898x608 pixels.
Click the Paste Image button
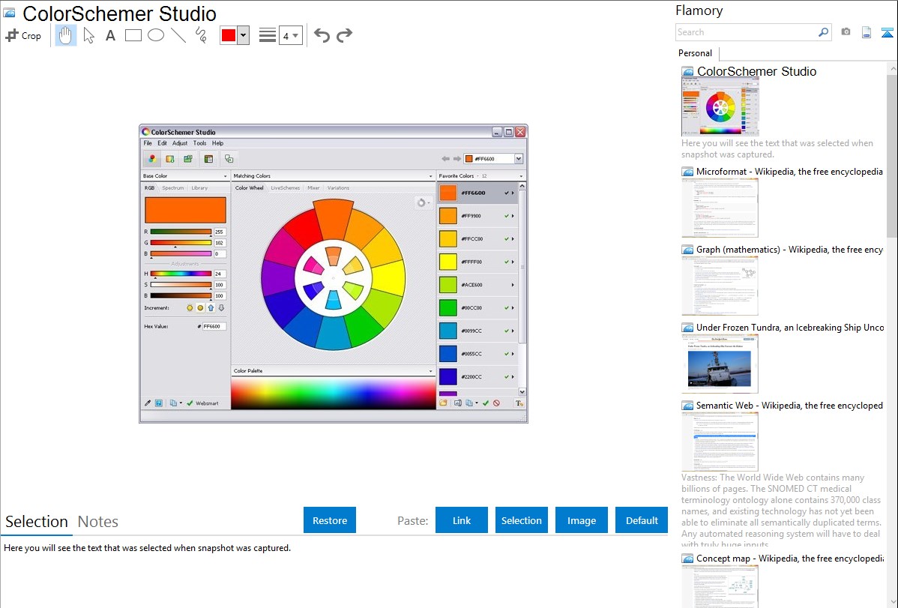pos(582,520)
